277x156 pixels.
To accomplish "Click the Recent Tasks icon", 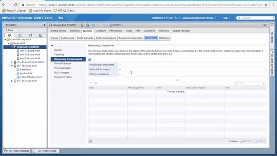I will [34, 151].
